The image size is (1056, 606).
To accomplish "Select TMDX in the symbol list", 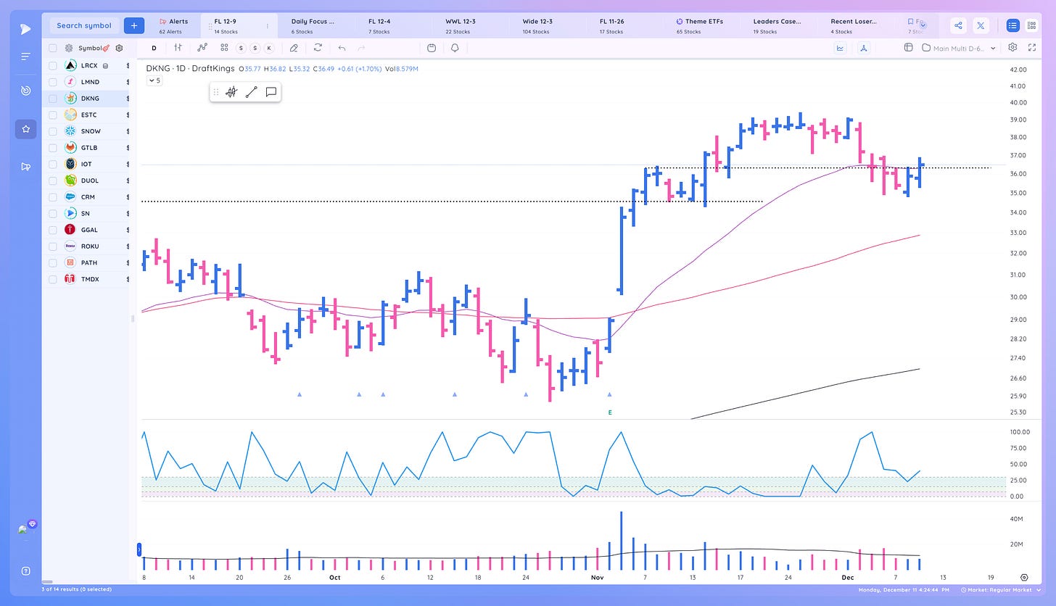I will (x=86, y=279).
